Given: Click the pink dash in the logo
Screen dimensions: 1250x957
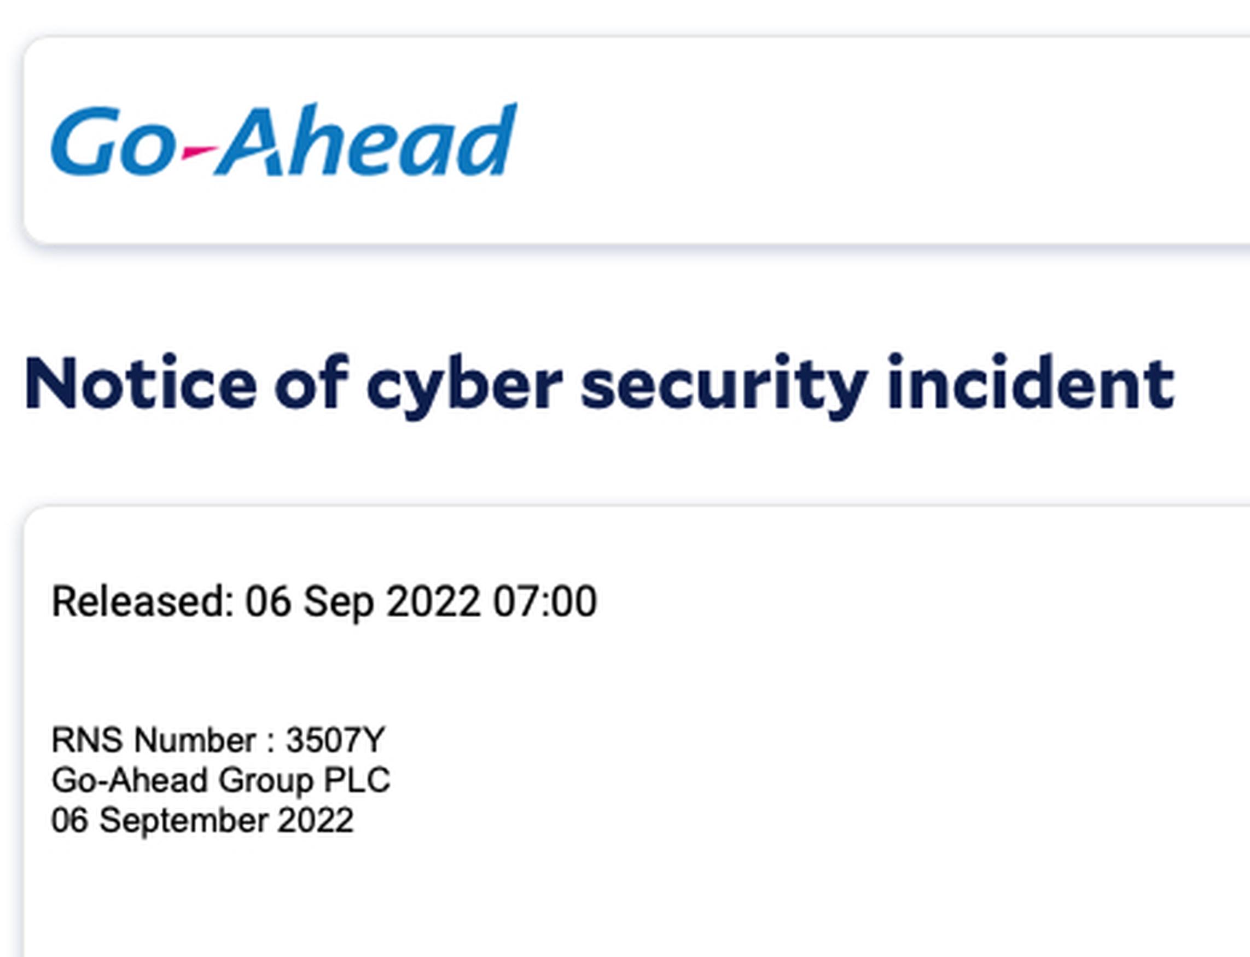Looking at the screenshot, I should point(199,152).
